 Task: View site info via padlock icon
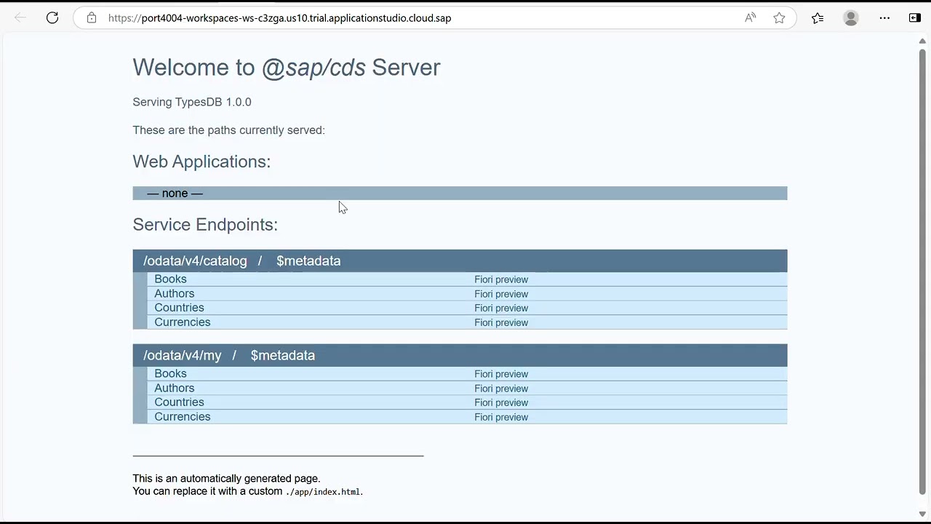pyautogui.click(x=92, y=17)
